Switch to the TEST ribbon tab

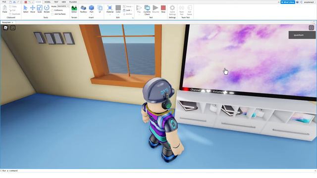point(56,2)
